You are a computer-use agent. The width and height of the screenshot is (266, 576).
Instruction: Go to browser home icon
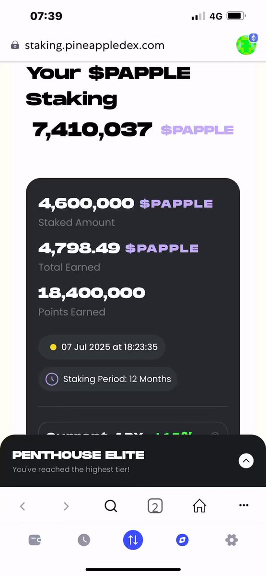(199, 505)
